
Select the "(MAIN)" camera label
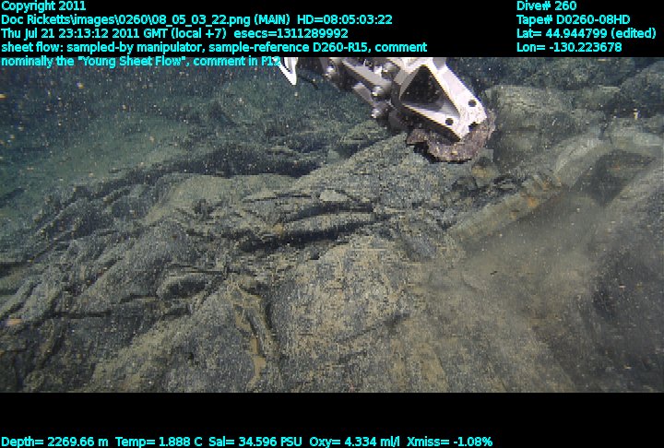tap(272, 20)
